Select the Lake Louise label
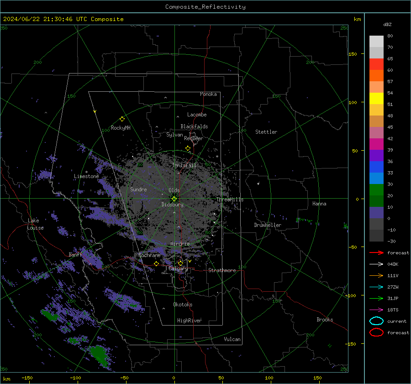411x384 pixels. (35, 224)
